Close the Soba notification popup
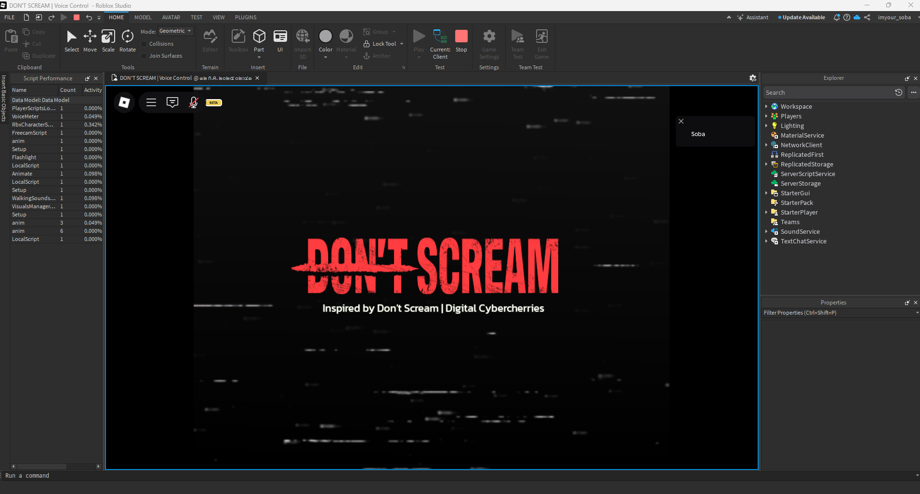This screenshot has width=920, height=494. point(681,121)
